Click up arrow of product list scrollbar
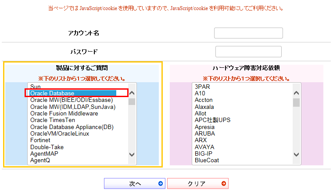The width and height of the screenshot is (333, 192). coord(132,93)
